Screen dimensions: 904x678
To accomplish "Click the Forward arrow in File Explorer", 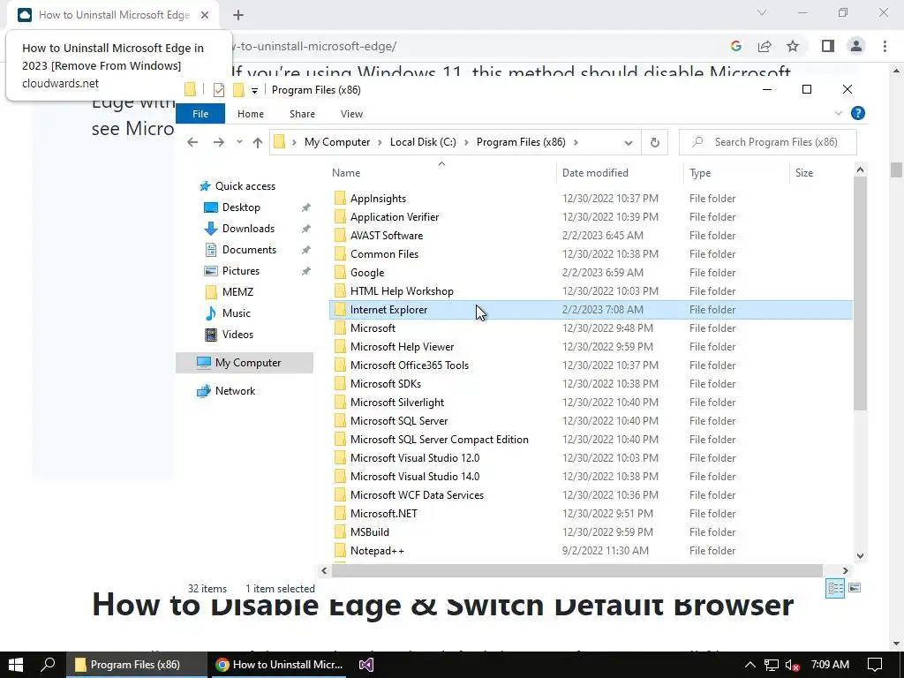I will (219, 142).
